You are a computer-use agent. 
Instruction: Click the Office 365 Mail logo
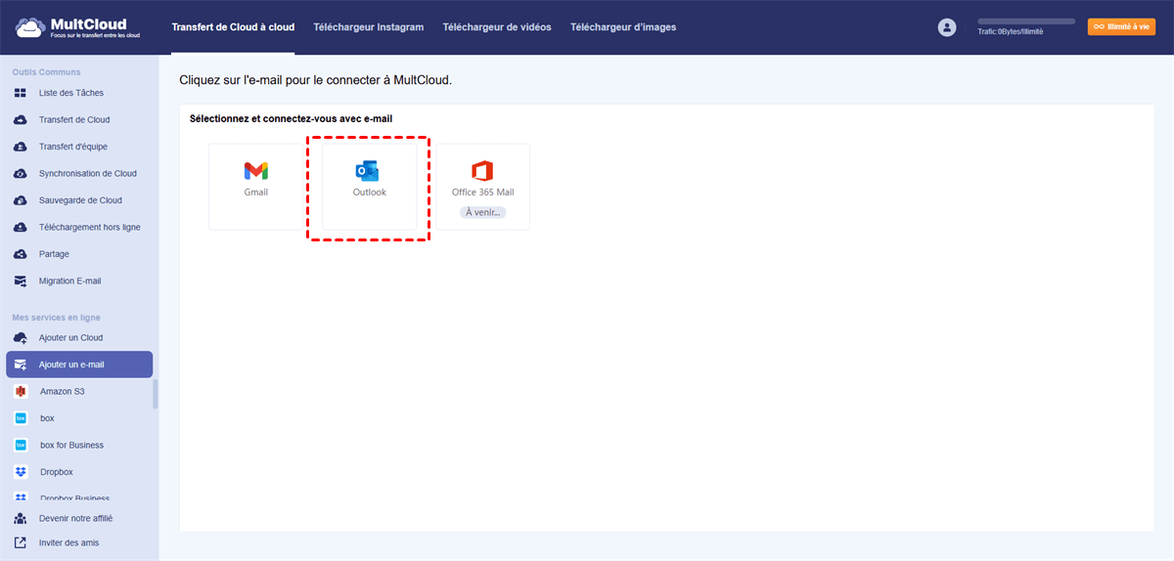pyautogui.click(x=481, y=171)
